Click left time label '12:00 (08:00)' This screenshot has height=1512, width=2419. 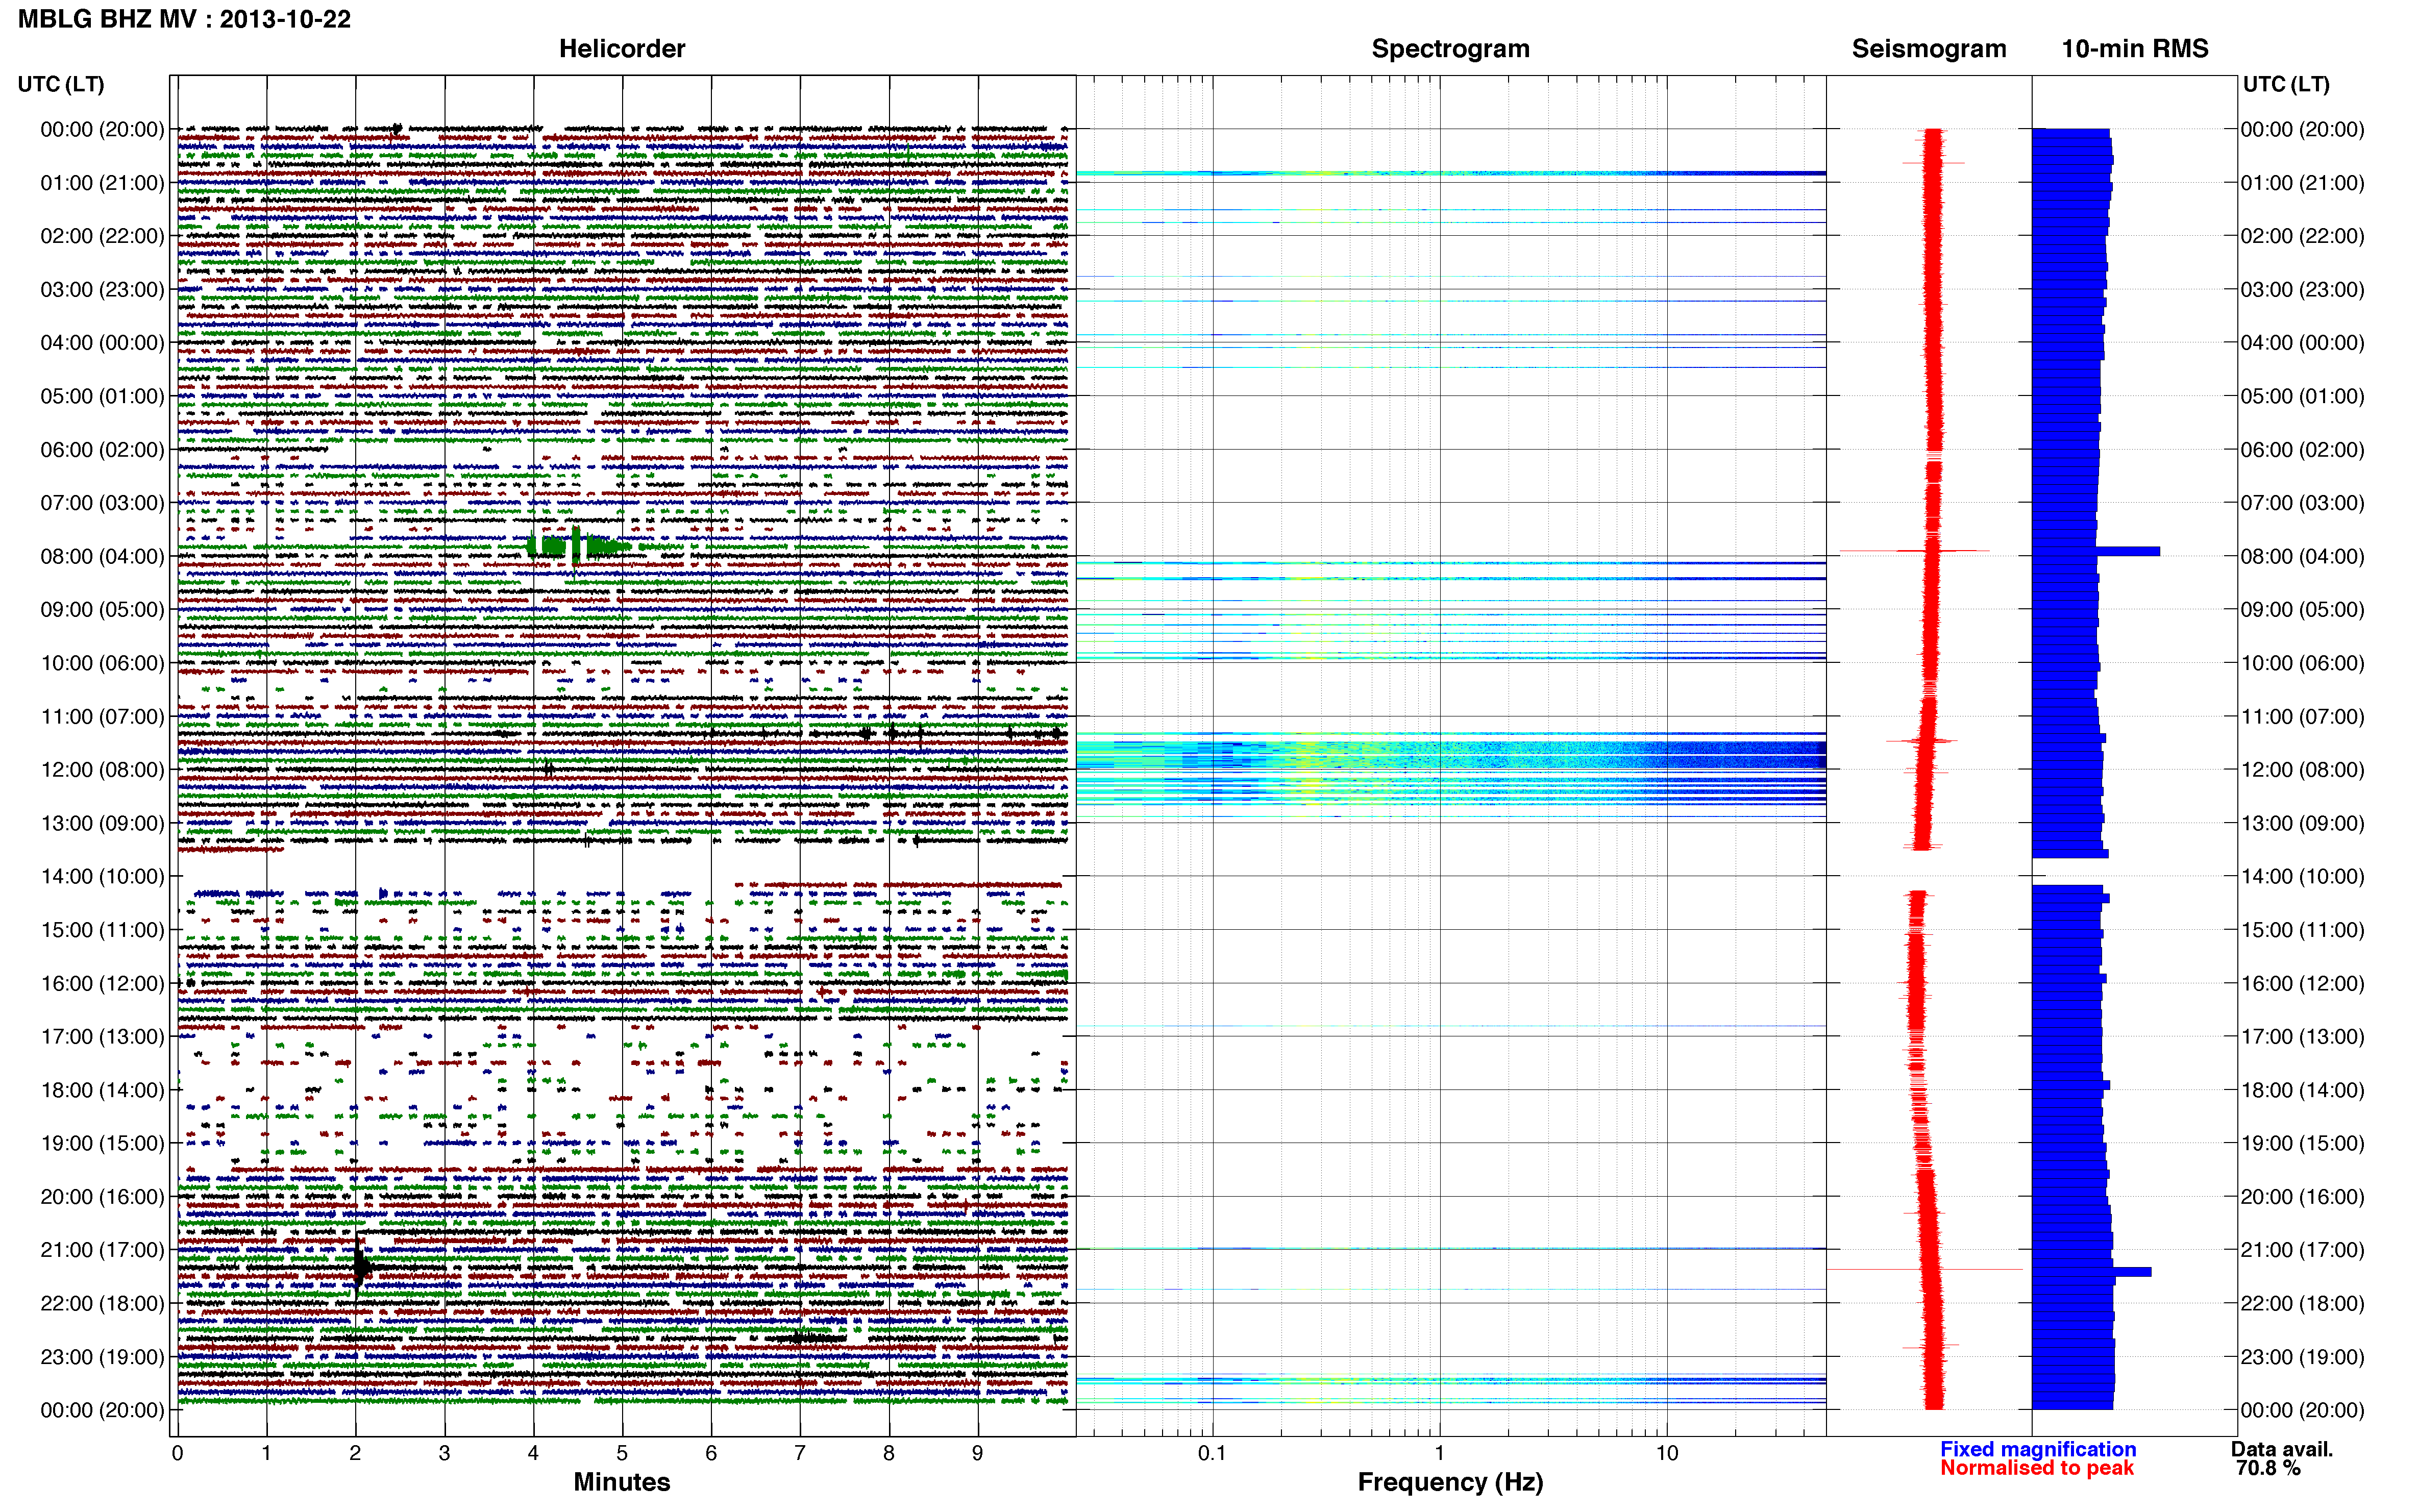(102, 770)
